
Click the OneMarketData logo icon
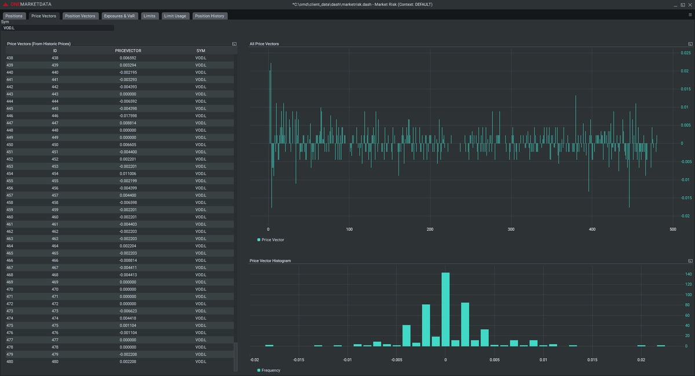coord(6,5)
